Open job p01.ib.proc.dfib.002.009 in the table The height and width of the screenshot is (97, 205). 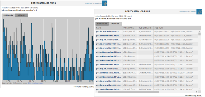(109, 48)
